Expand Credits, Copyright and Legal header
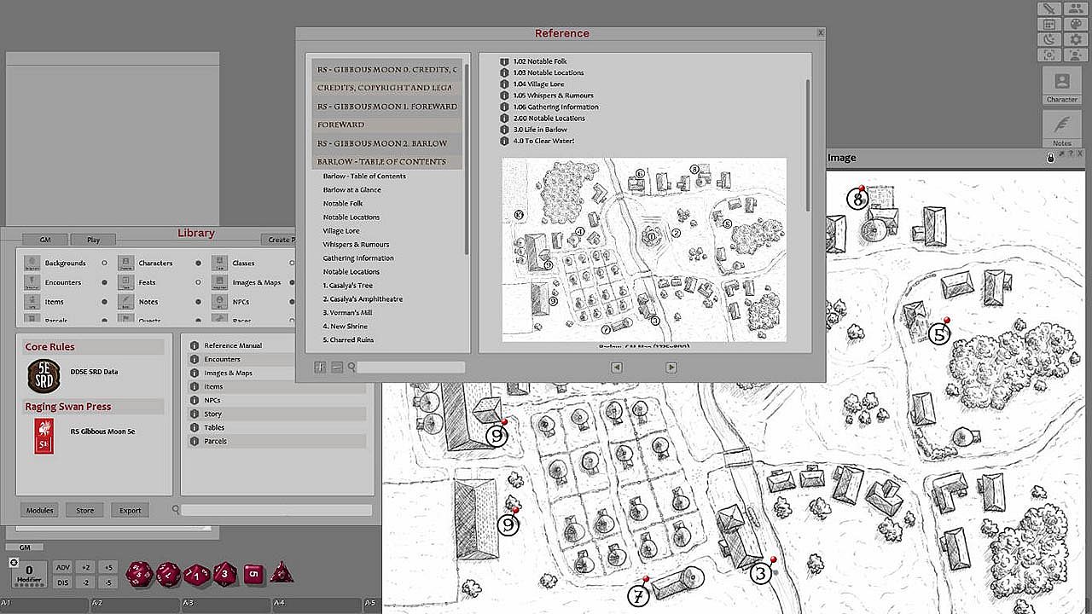The height and width of the screenshot is (614, 1092). pos(387,88)
